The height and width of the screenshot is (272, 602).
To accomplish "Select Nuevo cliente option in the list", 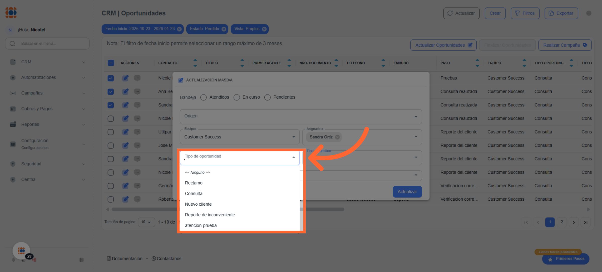I will click(198, 204).
